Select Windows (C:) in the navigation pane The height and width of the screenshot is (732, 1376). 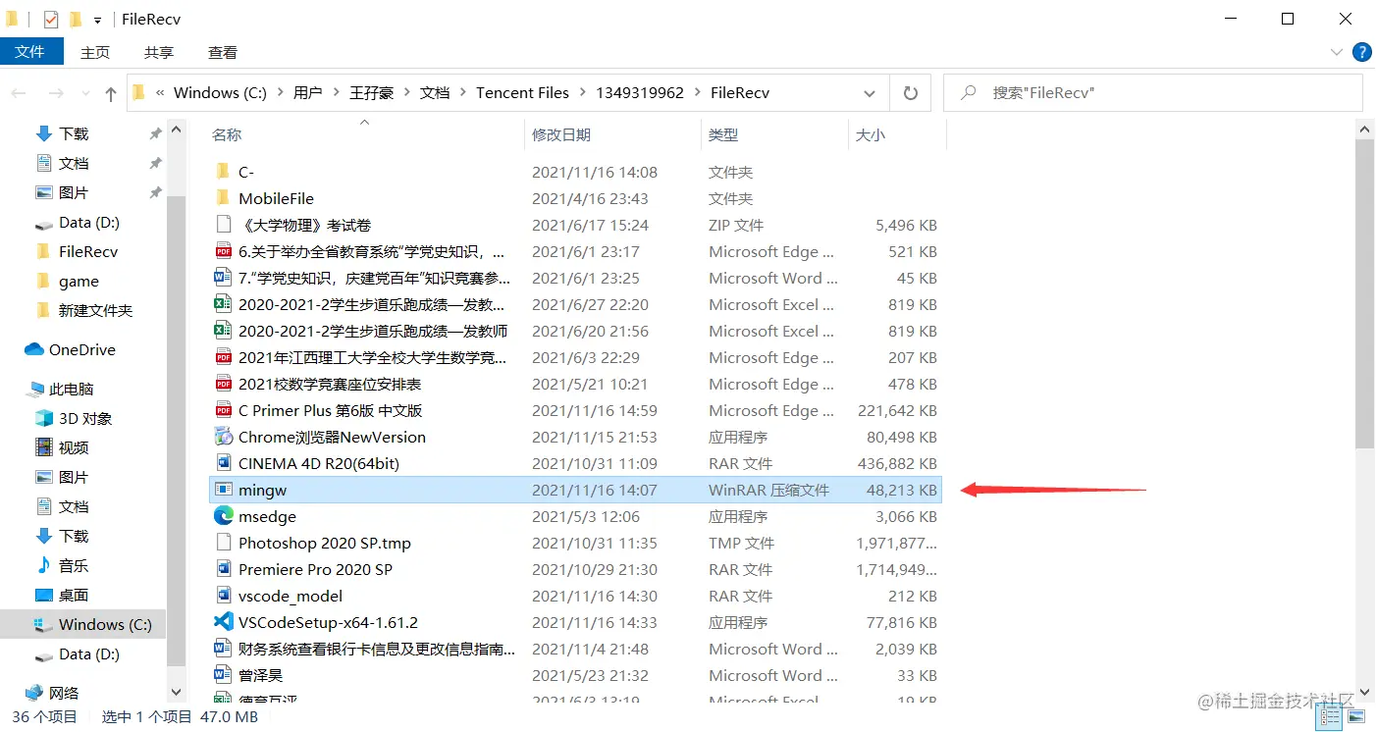pyautogui.click(x=83, y=624)
